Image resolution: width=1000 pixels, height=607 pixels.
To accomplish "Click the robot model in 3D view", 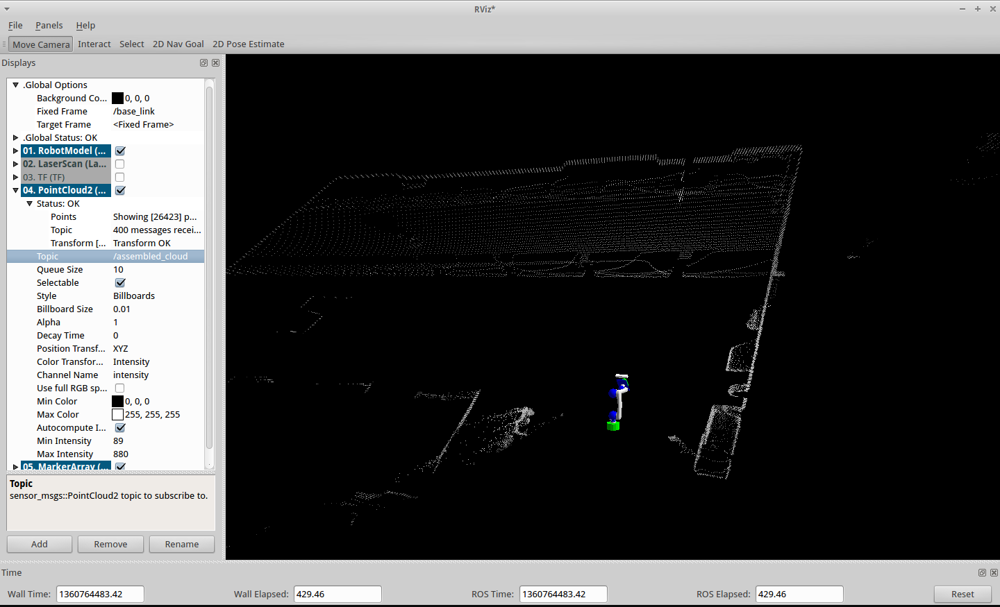I will click(617, 402).
